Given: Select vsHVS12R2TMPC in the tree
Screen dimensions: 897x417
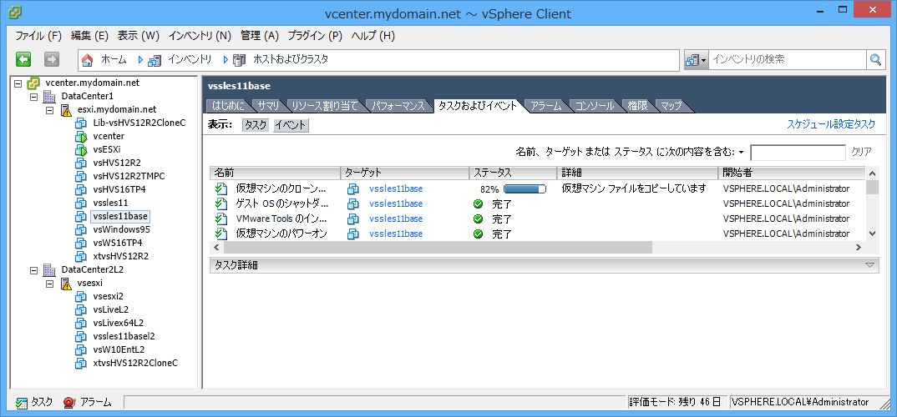Looking at the screenshot, I should [x=129, y=177].
